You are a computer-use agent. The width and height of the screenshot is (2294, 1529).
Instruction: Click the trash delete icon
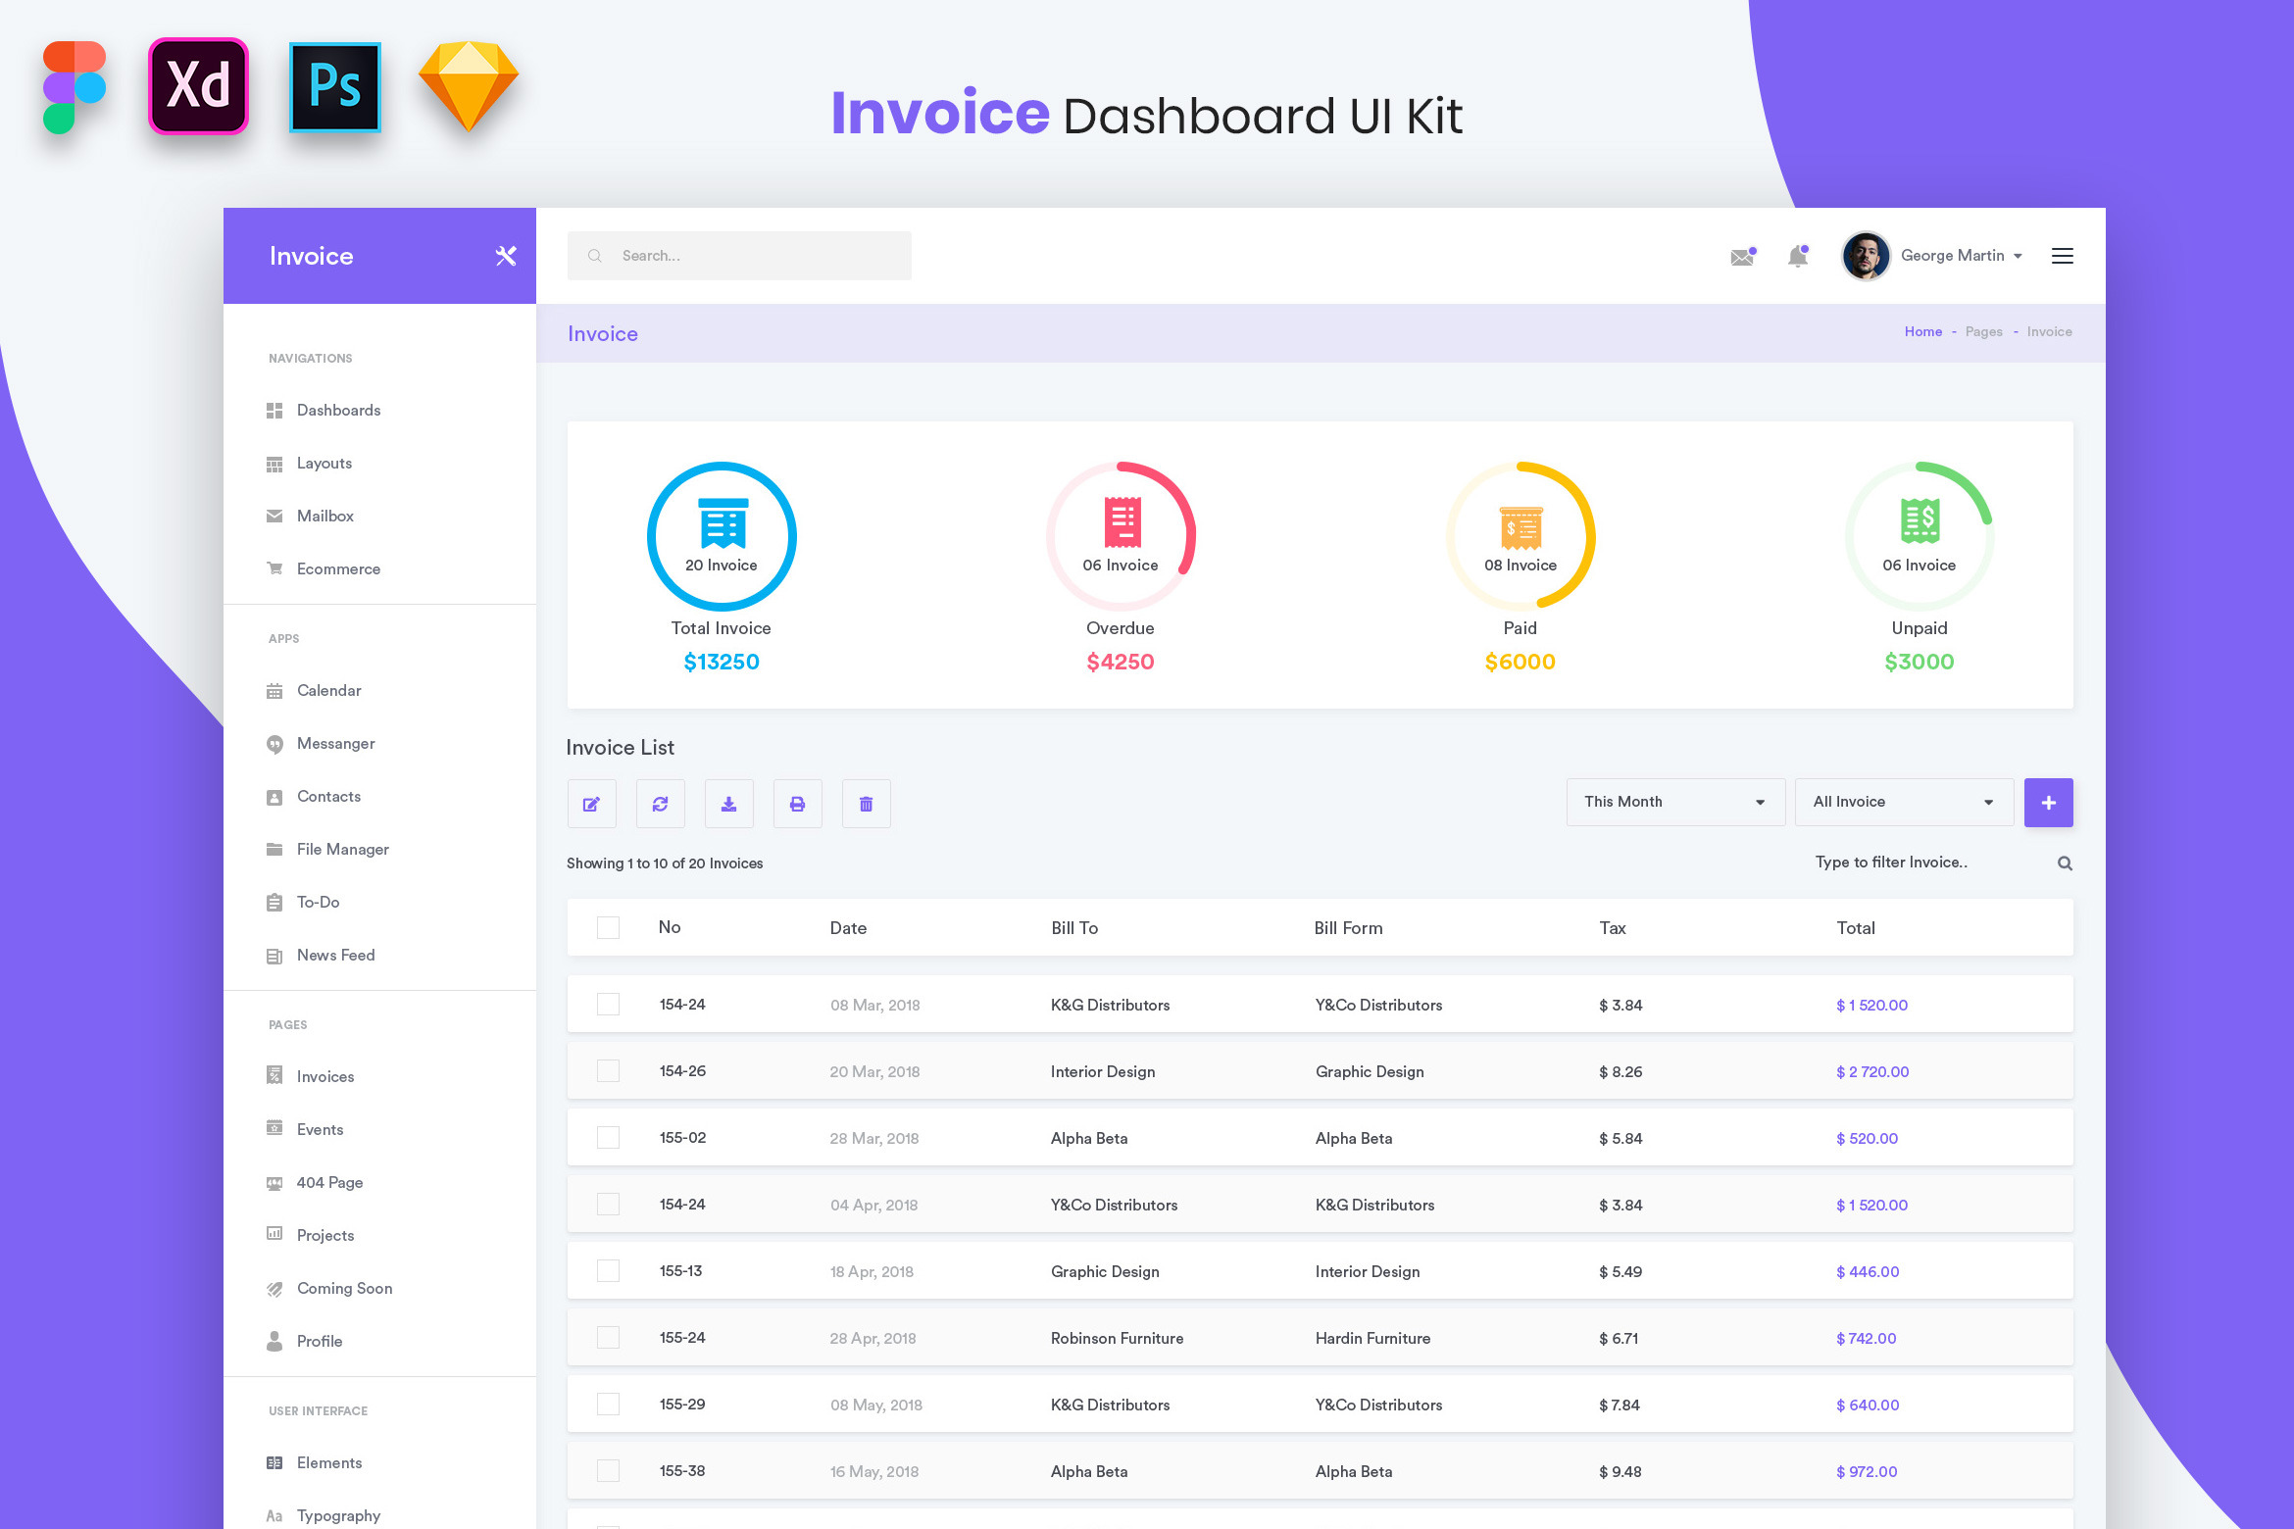pos(866,804)
